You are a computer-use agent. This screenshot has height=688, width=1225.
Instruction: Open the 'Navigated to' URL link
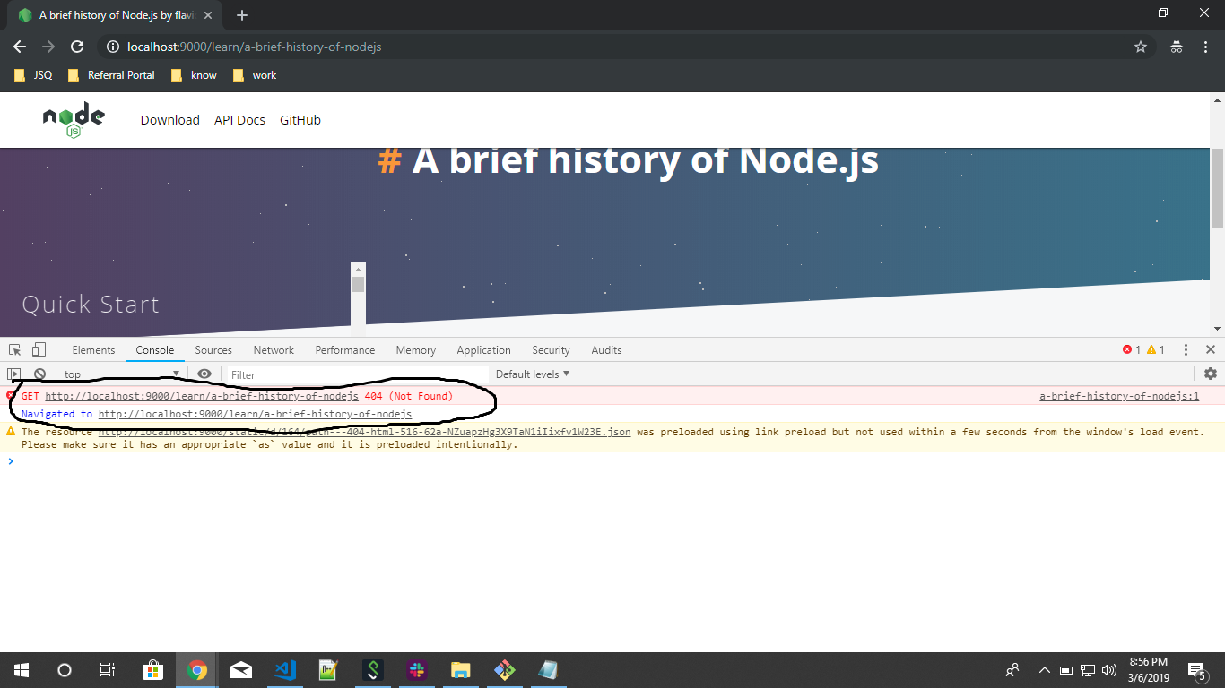(x=255, y=414)
